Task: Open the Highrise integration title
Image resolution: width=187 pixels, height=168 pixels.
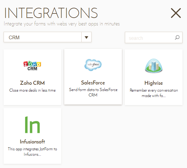Action: 154,83
